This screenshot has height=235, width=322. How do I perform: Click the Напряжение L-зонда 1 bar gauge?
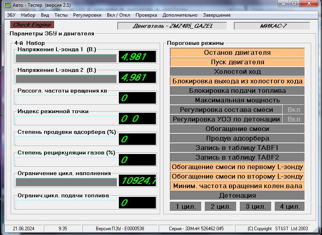coord(66,58)
